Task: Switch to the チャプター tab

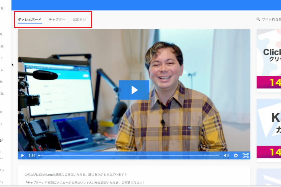Action: [x=57, y=20]
